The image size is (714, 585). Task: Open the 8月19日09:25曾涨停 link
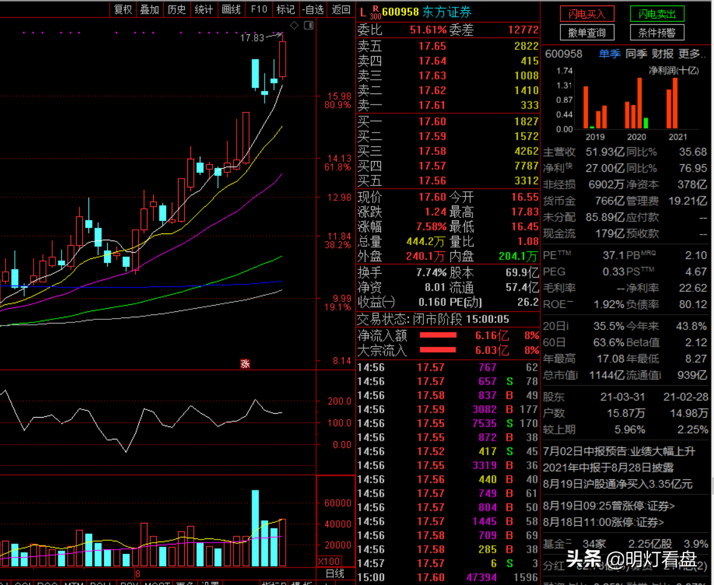pyautogui.click(x=609, y=506)
